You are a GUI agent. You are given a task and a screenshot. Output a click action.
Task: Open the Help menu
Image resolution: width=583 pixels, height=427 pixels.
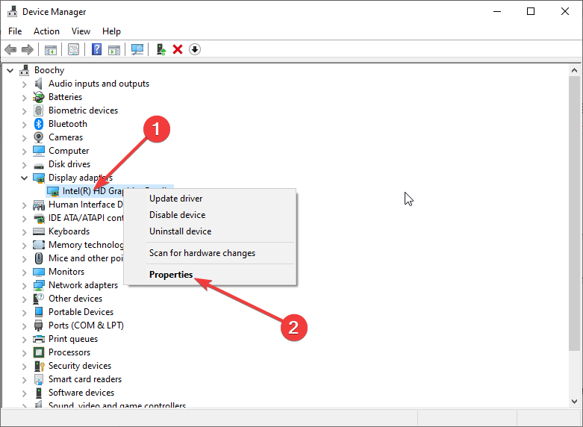(x=111, y=31)
